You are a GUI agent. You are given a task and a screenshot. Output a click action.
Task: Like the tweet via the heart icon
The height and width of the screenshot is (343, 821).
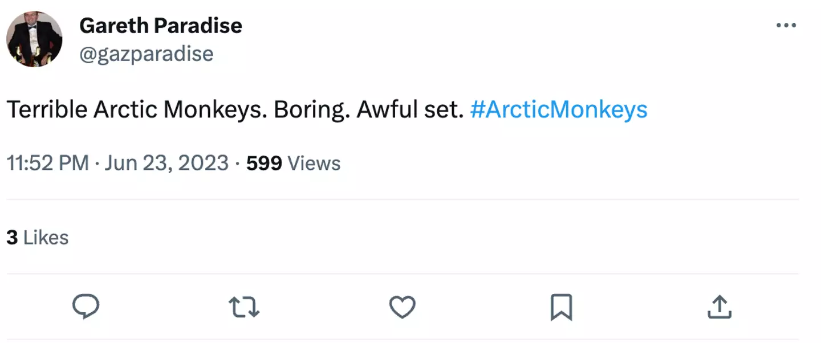click(x=402, y=307)
